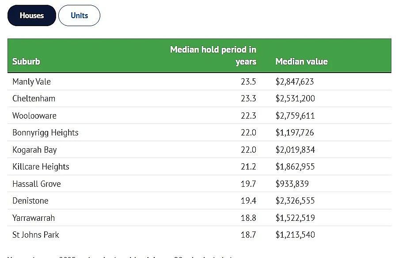Viewport: 398px width, 258px height.
Task: Click the Denistone suburb name
Action: click(x=30, y=201)
